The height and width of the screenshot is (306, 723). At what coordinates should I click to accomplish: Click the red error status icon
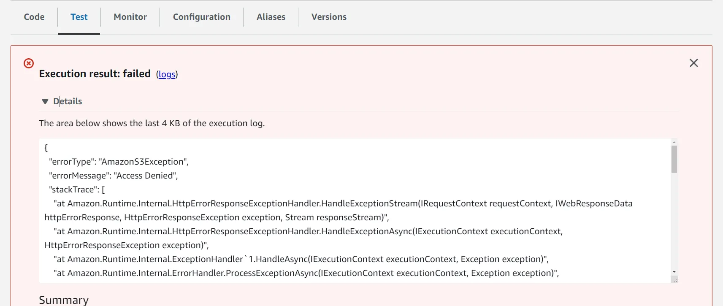(28, 63)
